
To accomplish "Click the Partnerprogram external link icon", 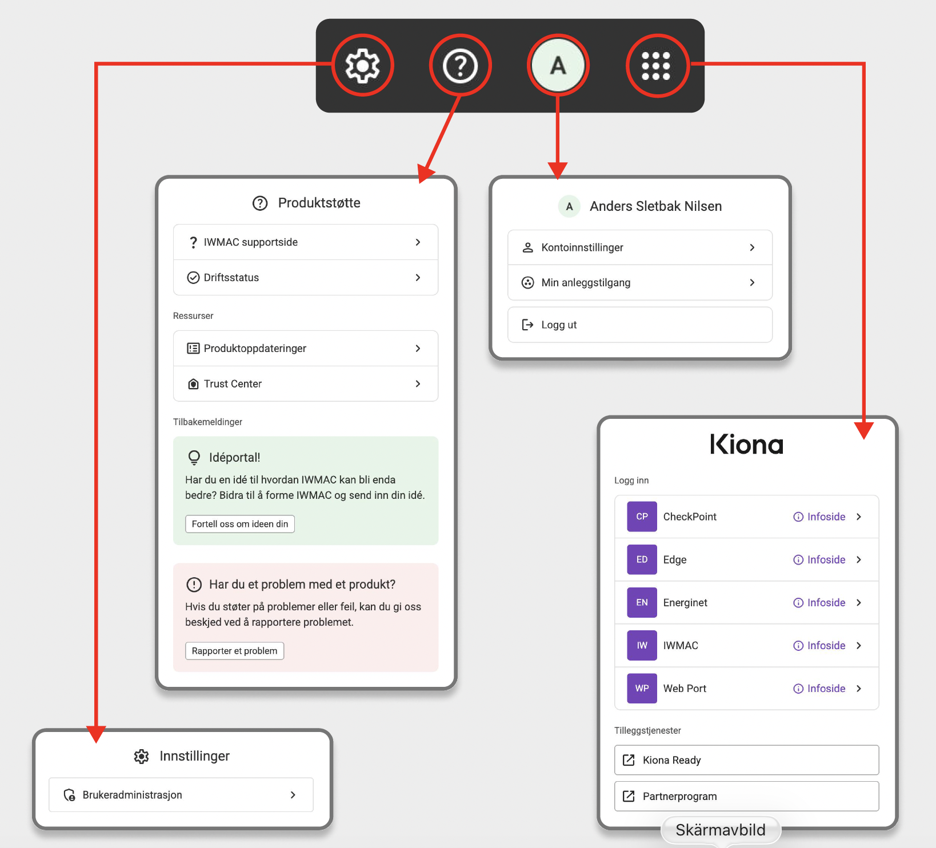I will [x=629, y=797].
